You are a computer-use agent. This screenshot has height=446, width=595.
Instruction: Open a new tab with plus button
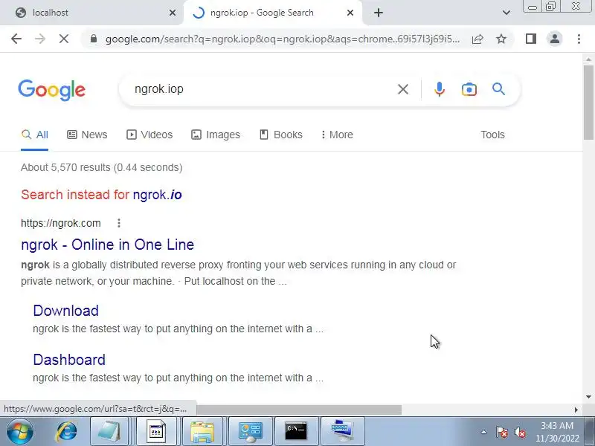click(379, 13)
